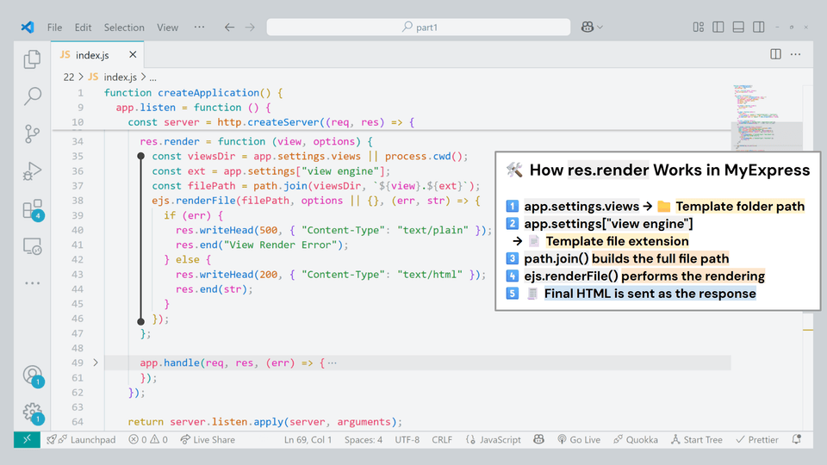The image size is (827, 465).
Task: Open the Run and Debug view
Action: [x=32, y=170]
